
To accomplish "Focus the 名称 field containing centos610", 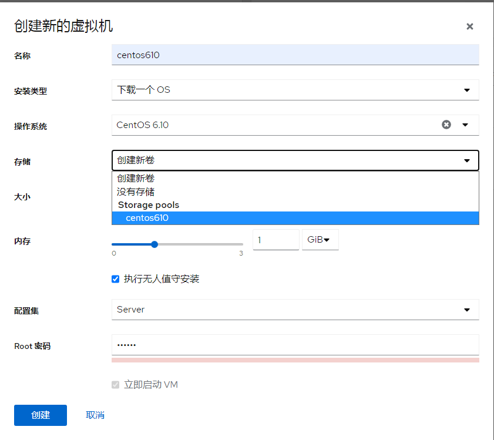I will (x=294, y=55).
